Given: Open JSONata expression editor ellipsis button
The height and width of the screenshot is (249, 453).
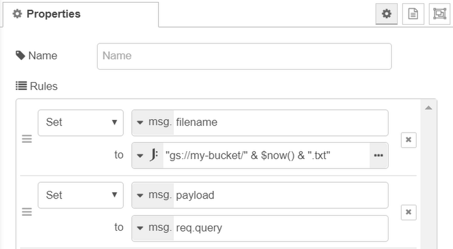Looking at the screenshot, I should pyautogui.click(x=378, y=156).
